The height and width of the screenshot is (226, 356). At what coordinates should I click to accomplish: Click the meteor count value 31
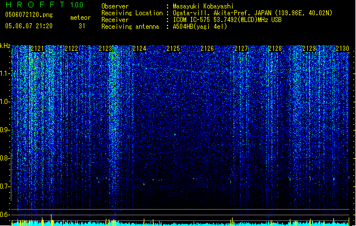[82, 26]
